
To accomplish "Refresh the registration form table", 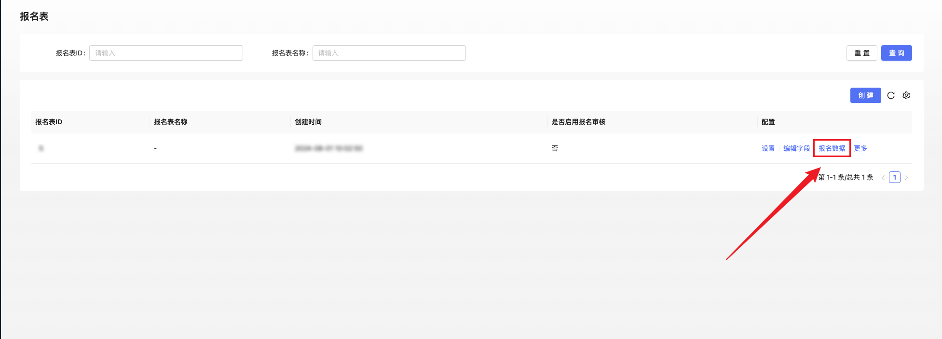I will coord(891,95).
